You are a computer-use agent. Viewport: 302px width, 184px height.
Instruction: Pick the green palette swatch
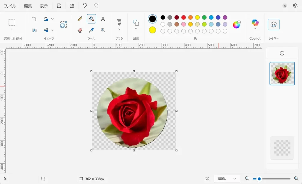[204, 17]
